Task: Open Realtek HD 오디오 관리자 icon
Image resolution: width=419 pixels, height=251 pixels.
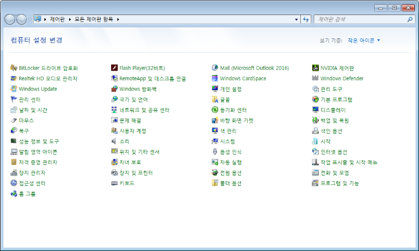Action: [13, 78]
